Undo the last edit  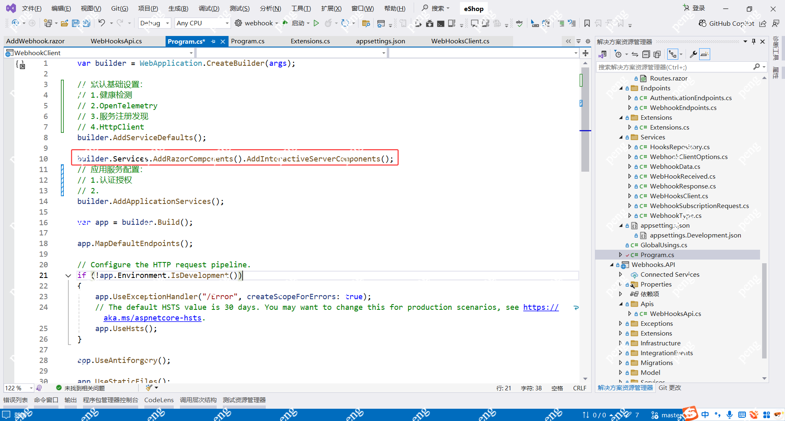102,23
